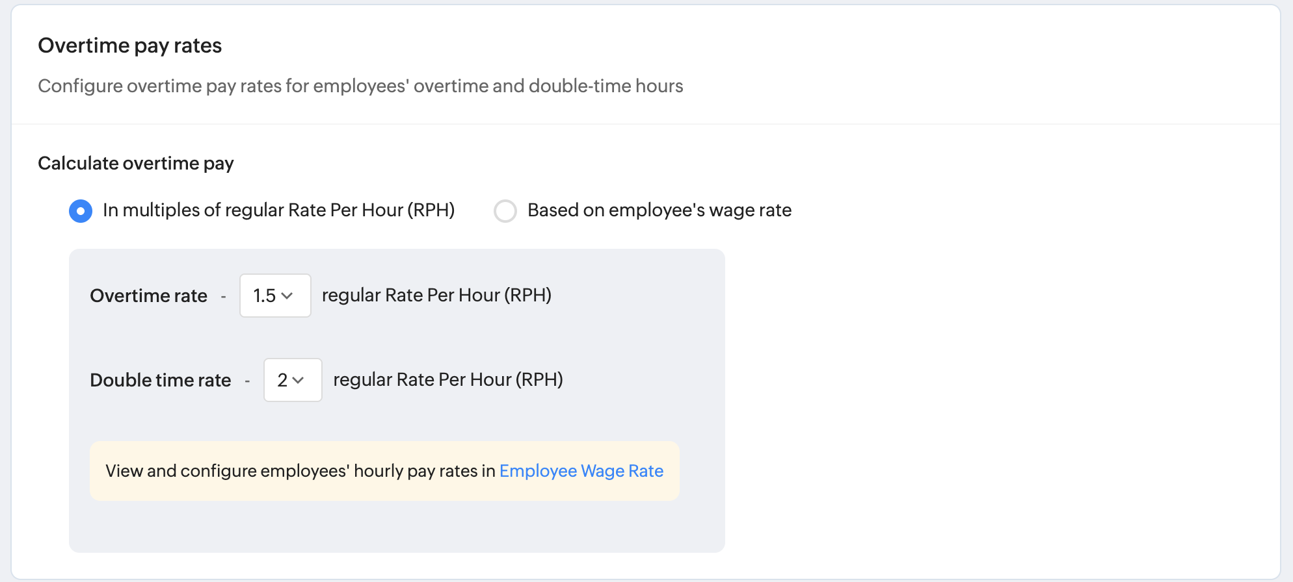Choose Based on employee's wage rate radio button
This screenshot has height=582, width=1293.
point(505,211)
